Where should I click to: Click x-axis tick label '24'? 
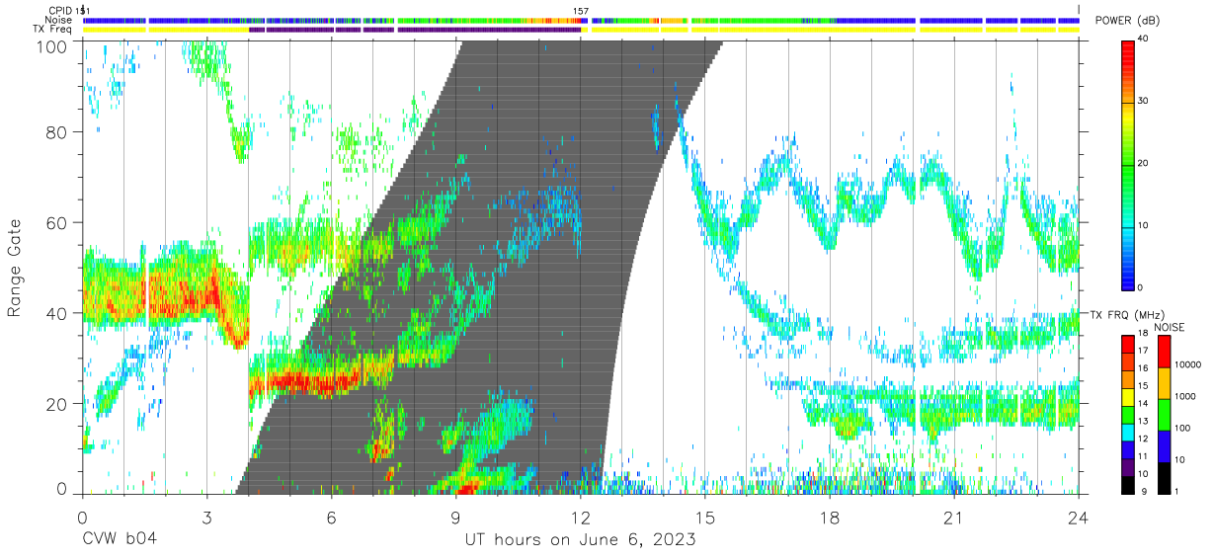(1079, 517)
